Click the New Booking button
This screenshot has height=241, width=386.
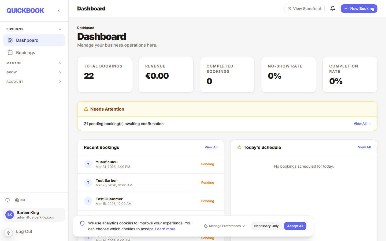(x=359, y=9)
